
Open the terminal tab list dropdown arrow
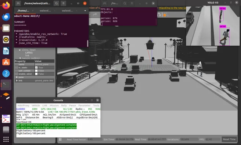pyautogui.click(x=85, y=11)
